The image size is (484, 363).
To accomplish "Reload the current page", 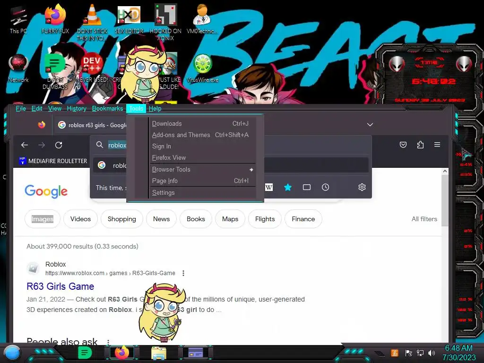I will (59, 145).
